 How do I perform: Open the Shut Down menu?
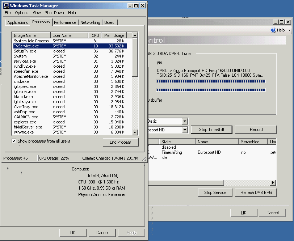[x=54, y=13]
